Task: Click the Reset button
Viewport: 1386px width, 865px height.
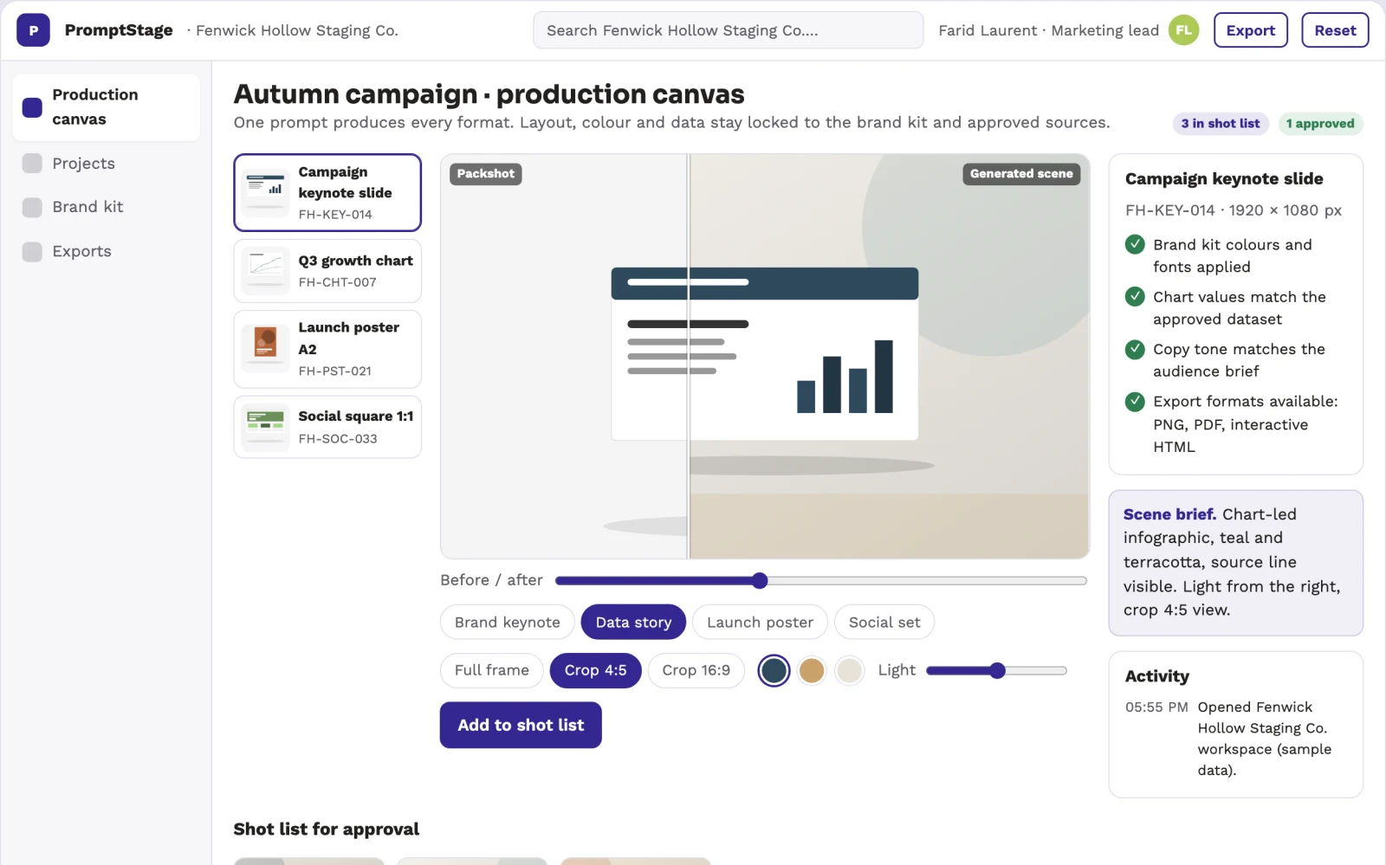Action: click(x=1335, y=30)
